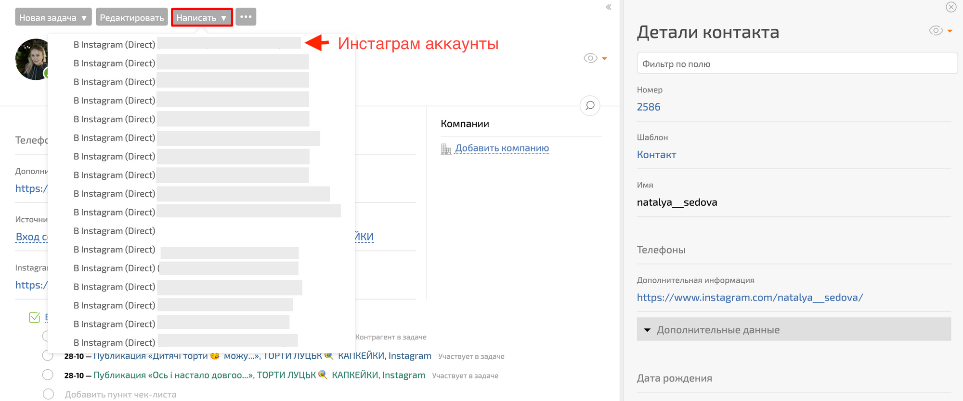Screen dimensions: 963x401
Task: Click the three-dots more actions button
Action: pyautogui.click(x=246, y=17)
